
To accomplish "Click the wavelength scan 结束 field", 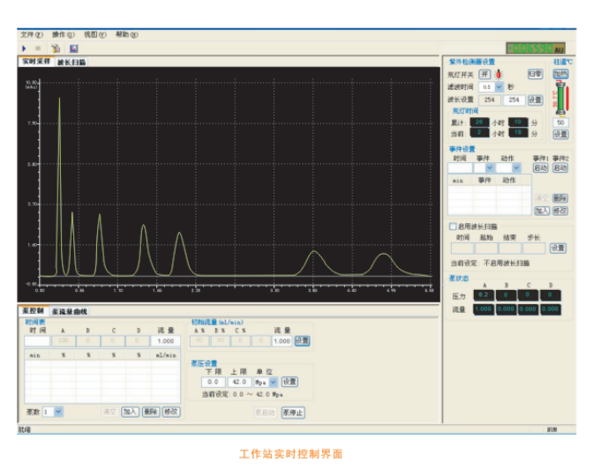I will pyautogui.click(x=510, y=249).
